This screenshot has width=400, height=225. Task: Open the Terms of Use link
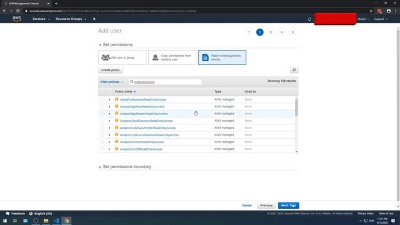click(x=386, y=214)
